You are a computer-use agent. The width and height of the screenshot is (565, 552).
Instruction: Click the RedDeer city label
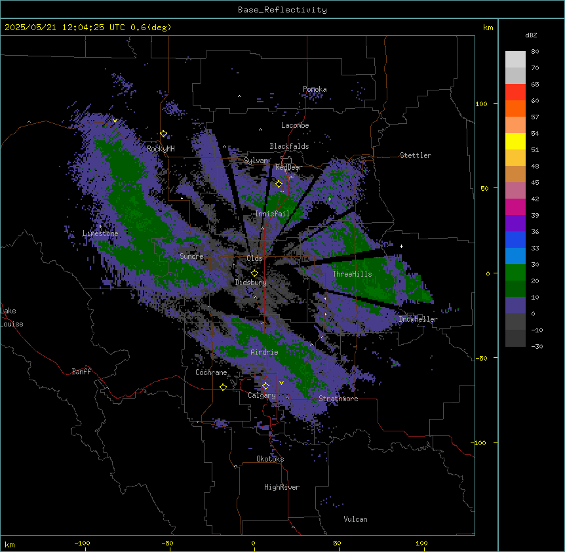click(x=288, y=167)
